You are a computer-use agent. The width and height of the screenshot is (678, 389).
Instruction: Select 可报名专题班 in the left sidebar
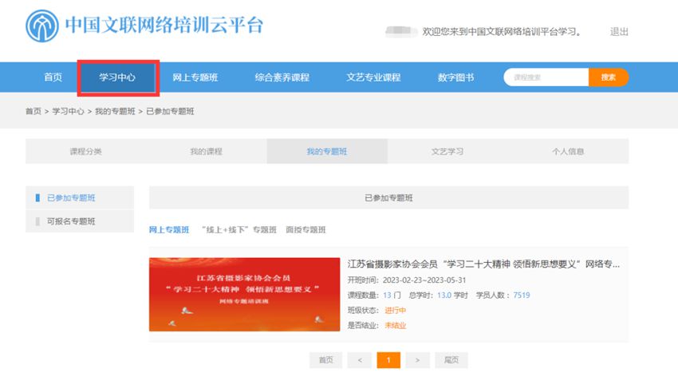(71, 221)
